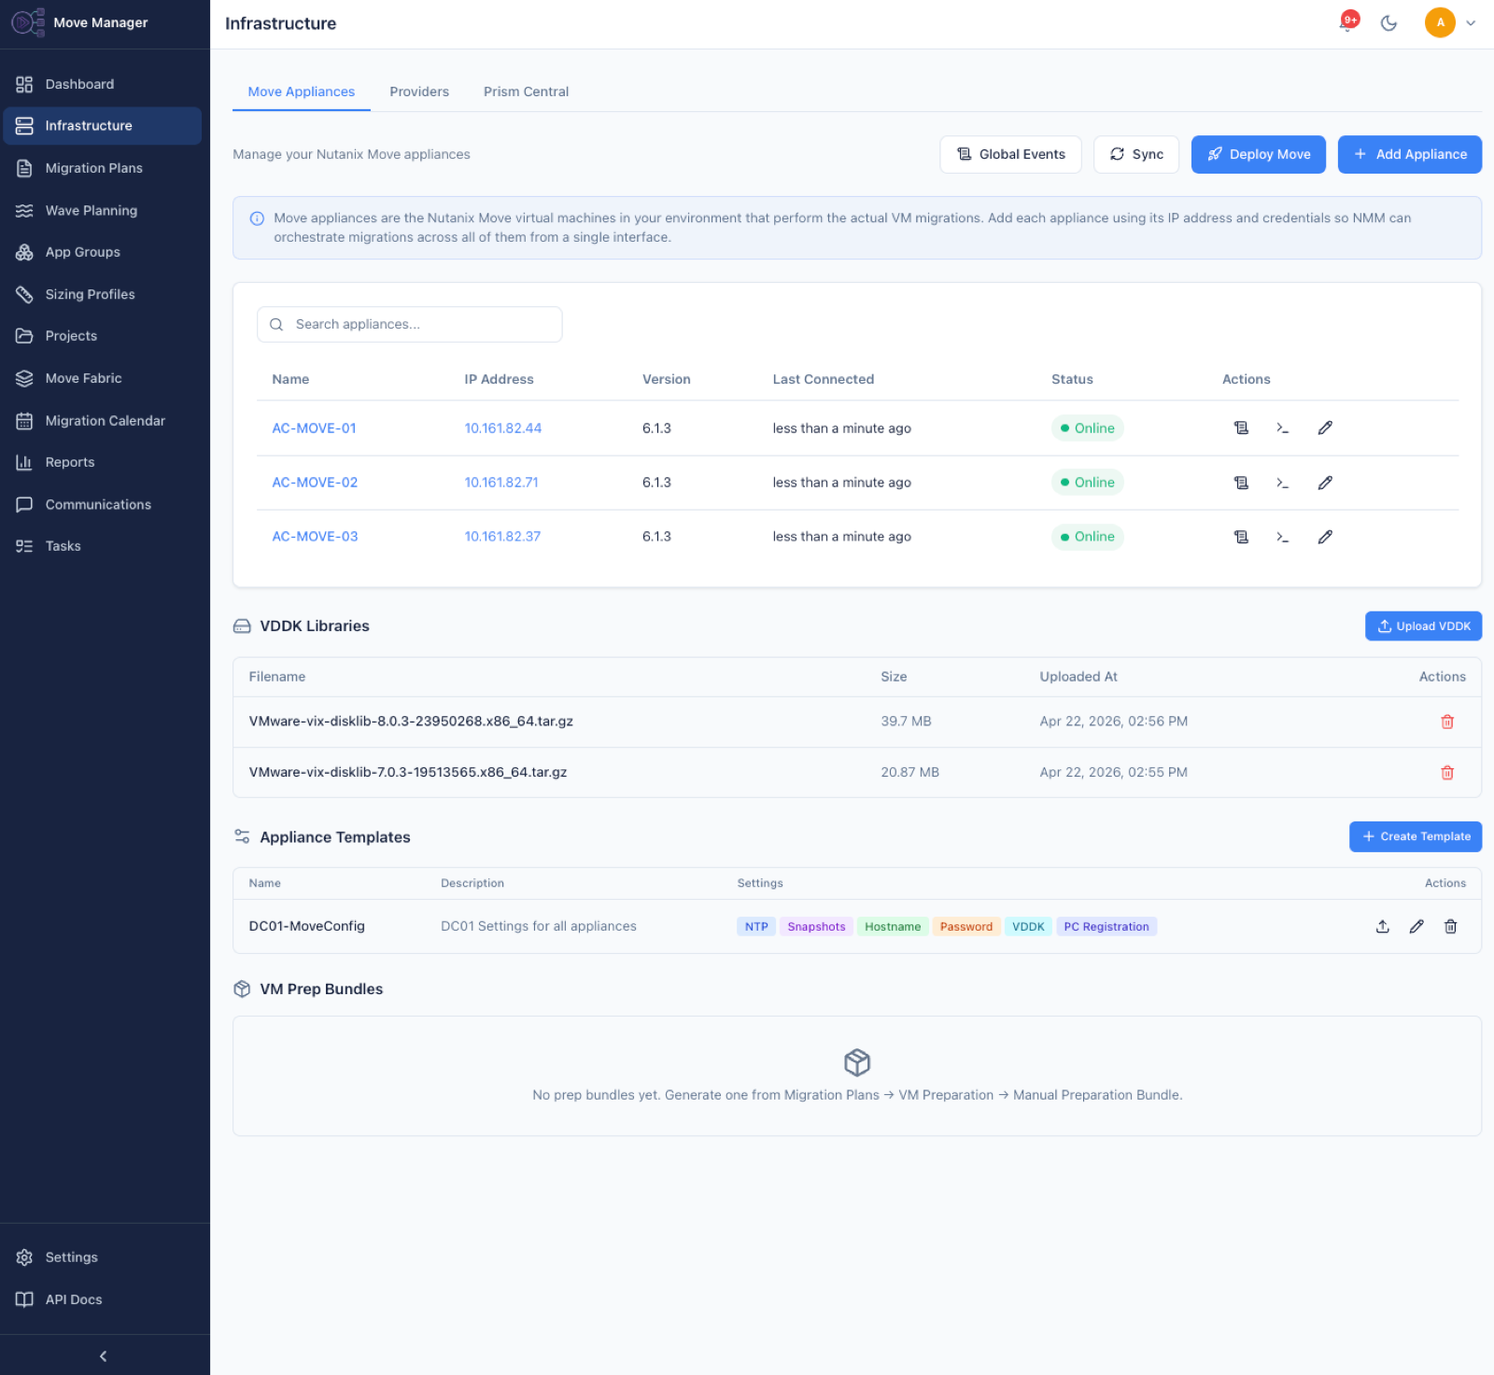Open notifications bell with 9+ badge
Screen dimensions: 1494x1375
(1347, 22)
